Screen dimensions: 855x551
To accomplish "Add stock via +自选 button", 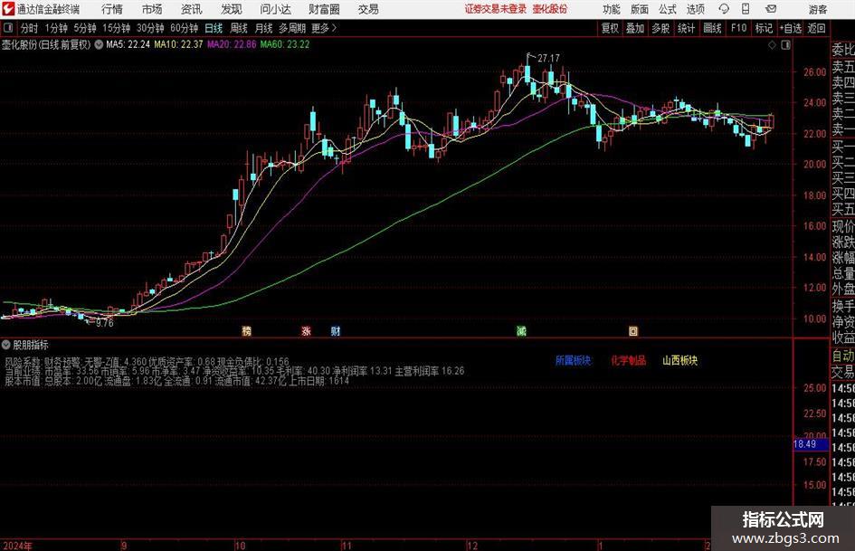I will 791,28.
